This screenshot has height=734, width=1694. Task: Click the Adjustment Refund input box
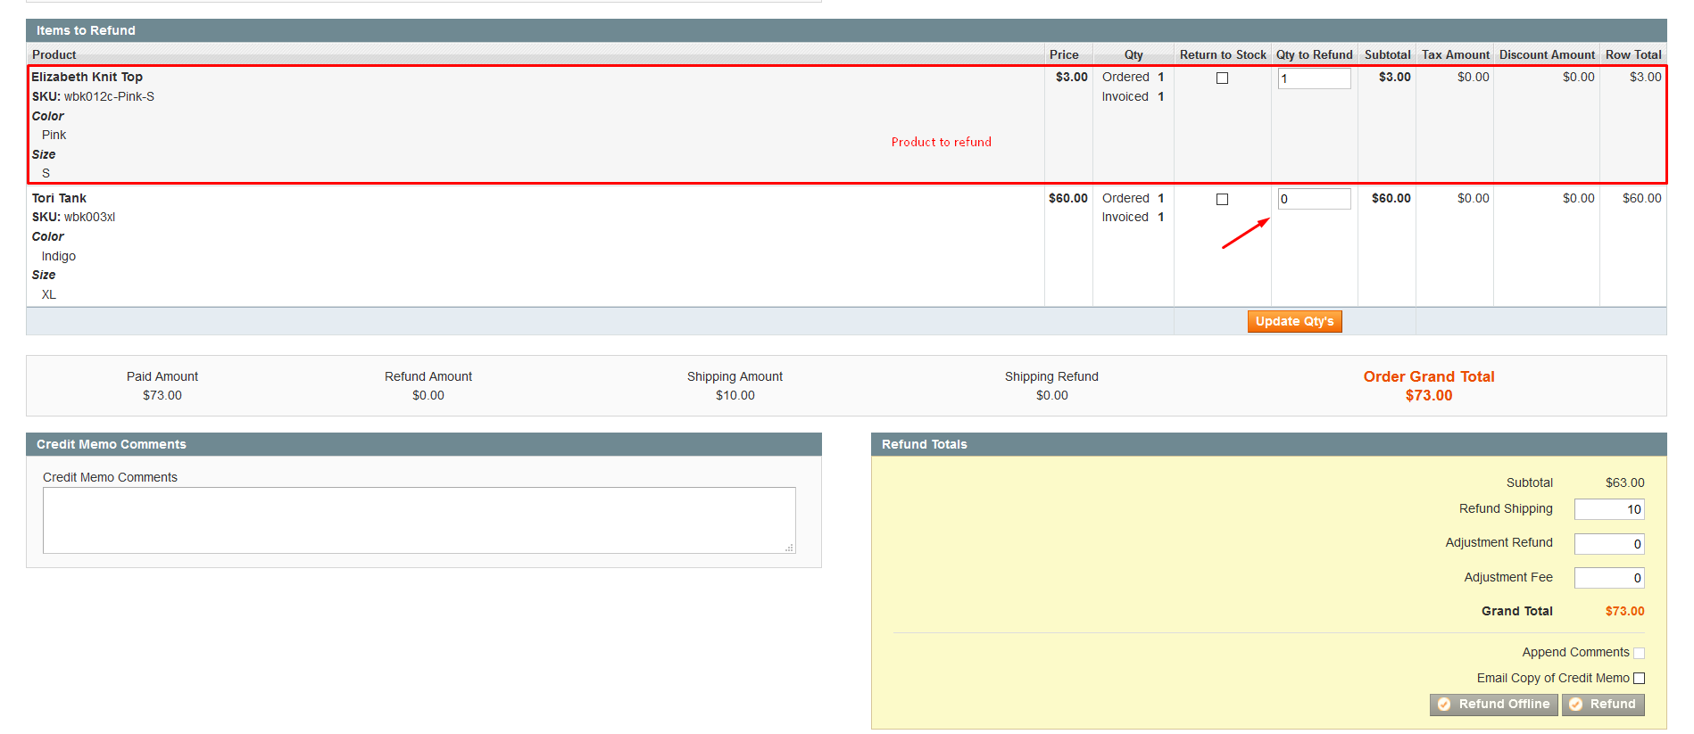pyautogui.click(x=1608, y=544)
